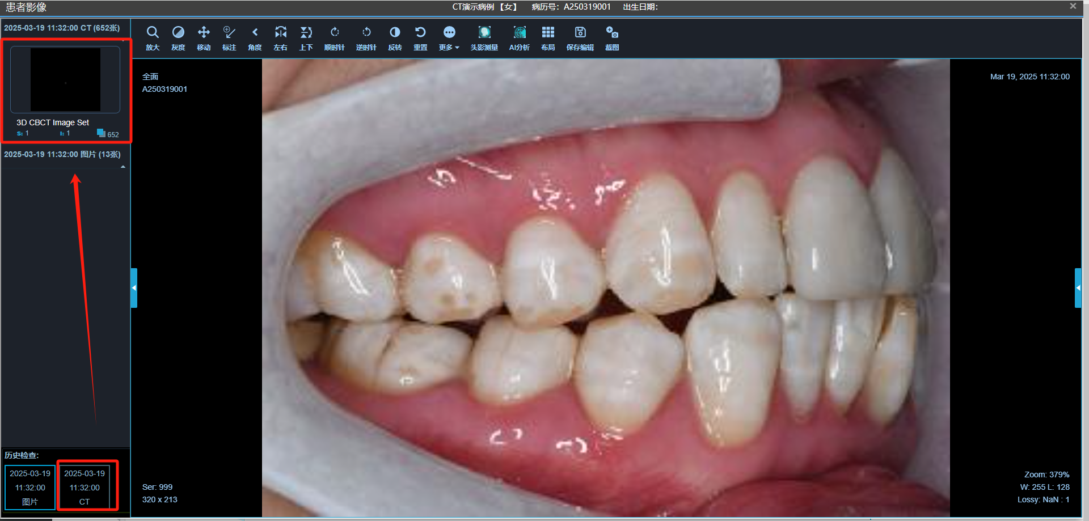Screen dimensions: 1089x521
Task: Open the 标注 annotation tool
Action: [229, 37]
